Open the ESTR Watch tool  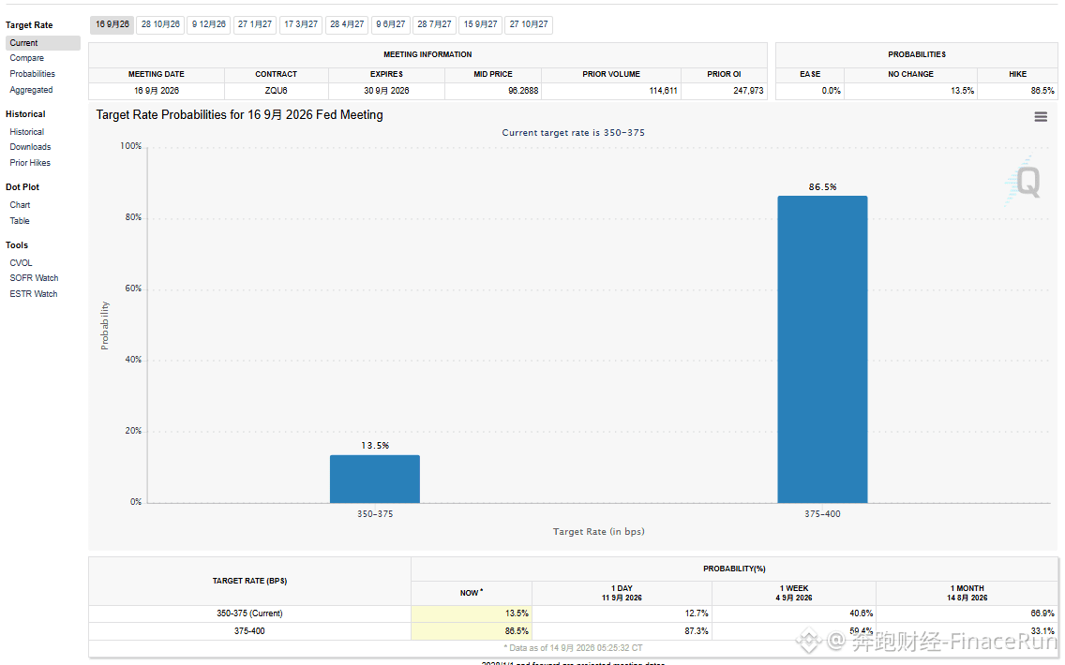(34, 294)
